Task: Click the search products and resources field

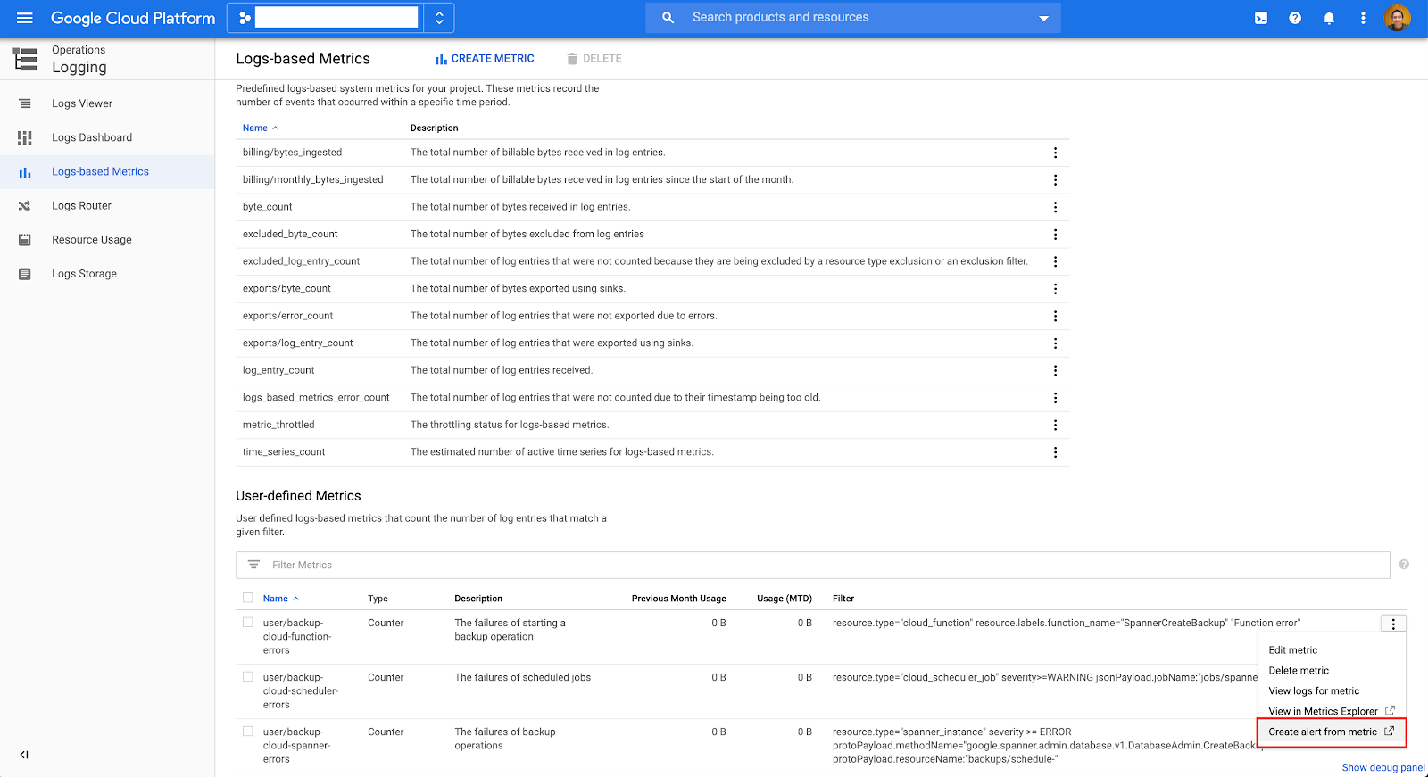Action: (x=852, y=18)
